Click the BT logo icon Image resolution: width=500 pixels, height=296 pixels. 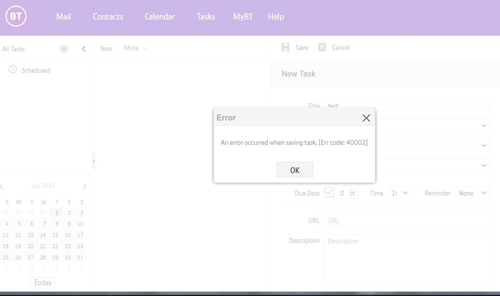[x=16, y=16]
